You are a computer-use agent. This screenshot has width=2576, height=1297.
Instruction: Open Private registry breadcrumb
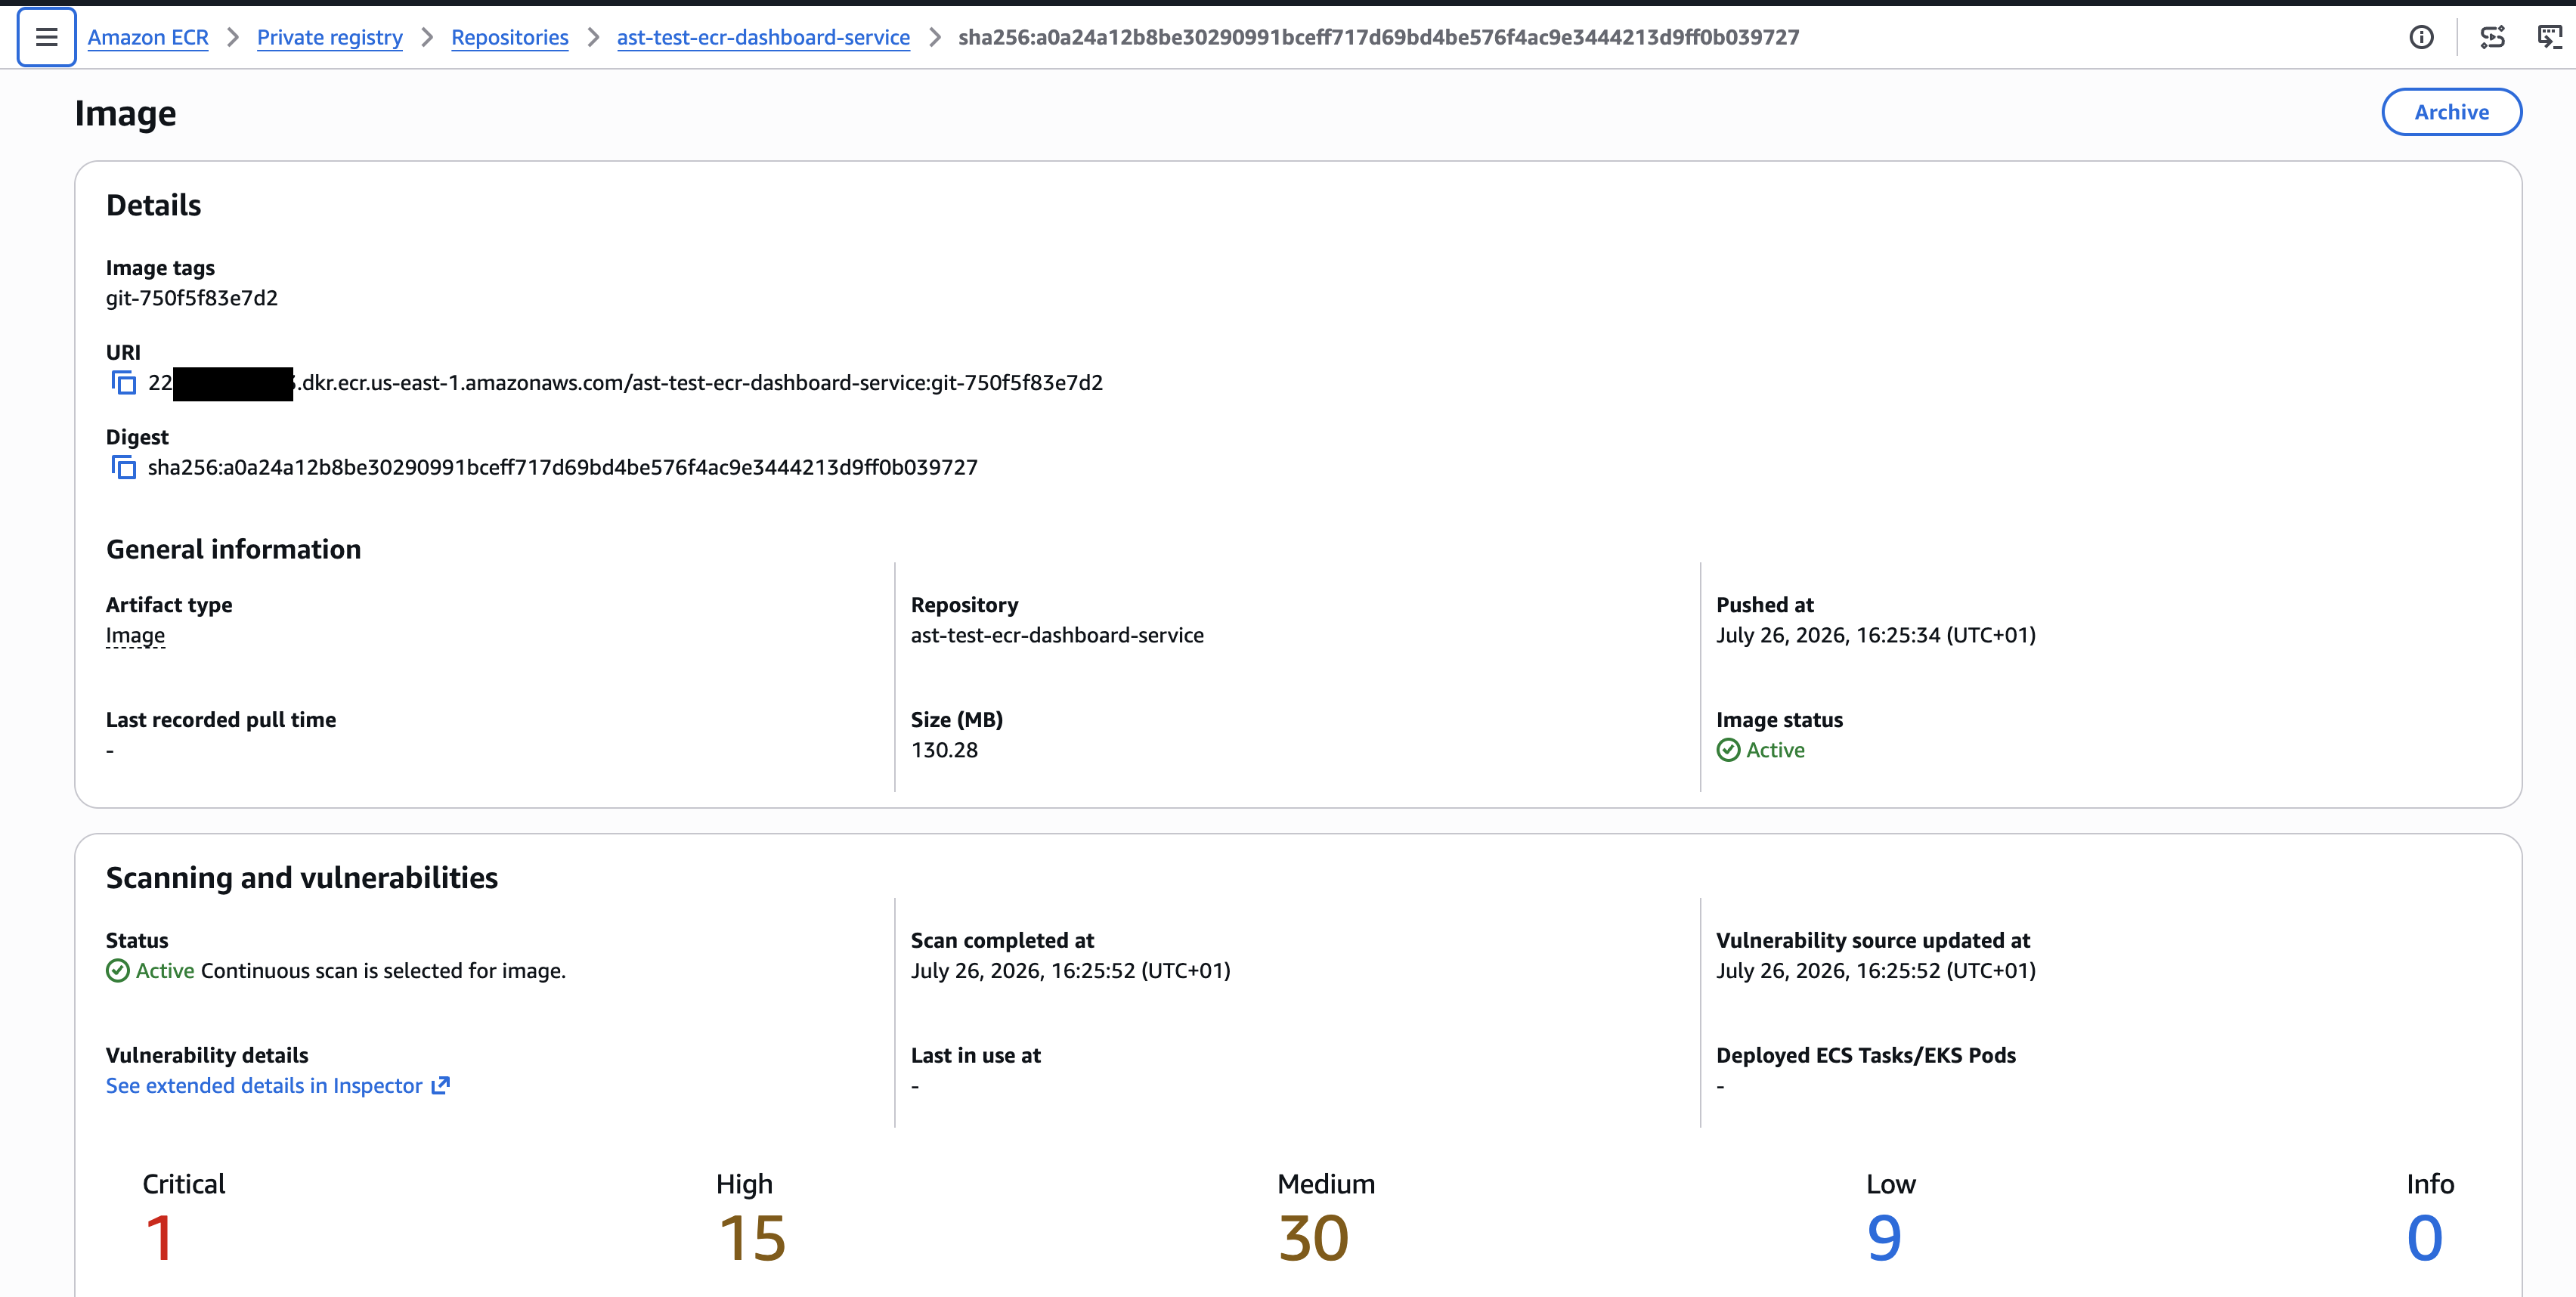330,38
